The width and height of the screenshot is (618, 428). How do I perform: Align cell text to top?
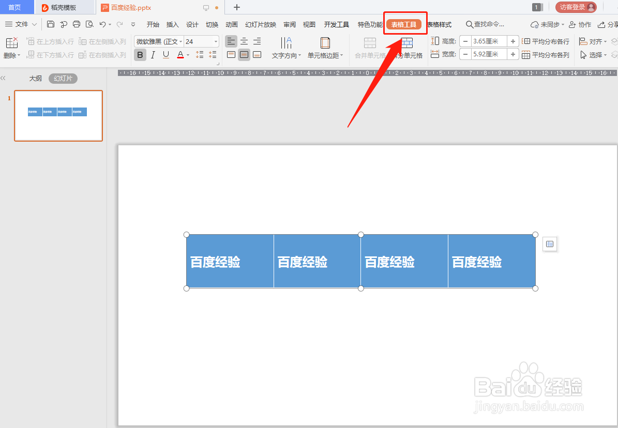tap(231, 54)
